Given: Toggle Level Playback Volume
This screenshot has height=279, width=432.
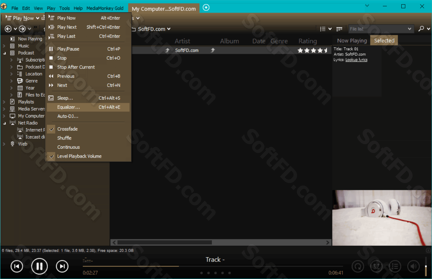Looking at the screenshot, I should pyautogui.click(x=88, y=156).
